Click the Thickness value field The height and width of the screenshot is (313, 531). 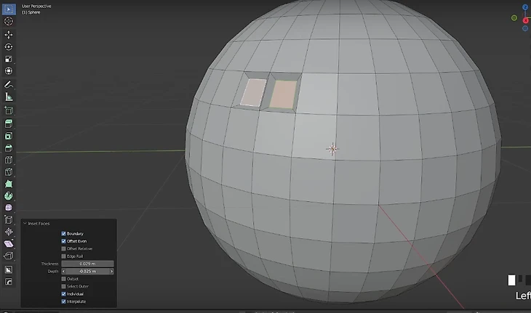(87, 264)
